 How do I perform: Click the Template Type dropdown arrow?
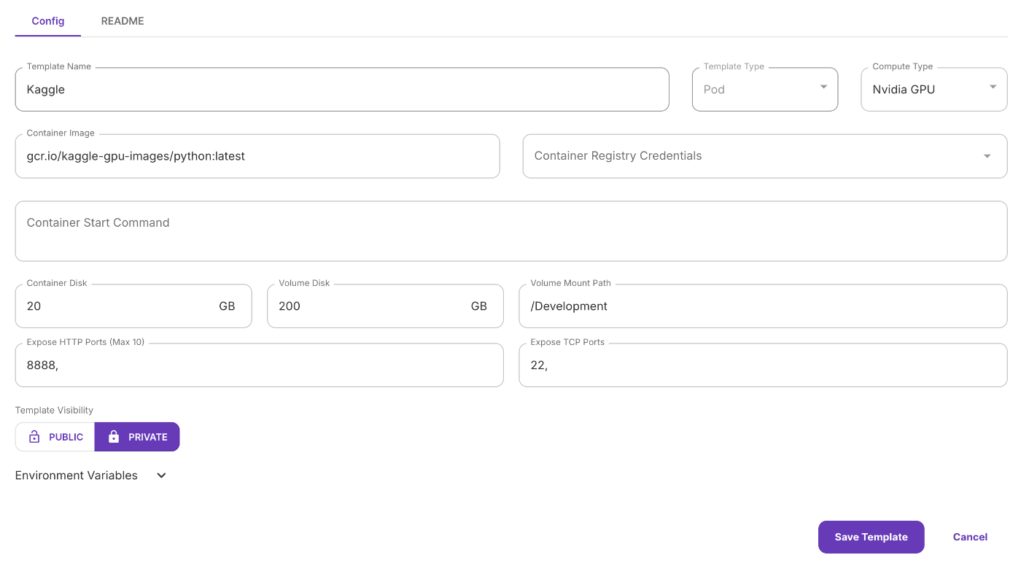823,87
